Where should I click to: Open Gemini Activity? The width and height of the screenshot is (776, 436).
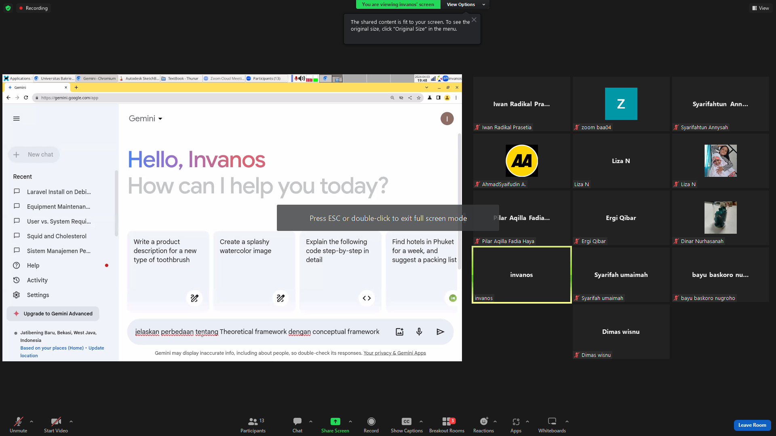[37, 280]
